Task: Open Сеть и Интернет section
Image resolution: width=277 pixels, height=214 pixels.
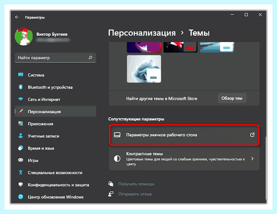Action: pos(55,99)
